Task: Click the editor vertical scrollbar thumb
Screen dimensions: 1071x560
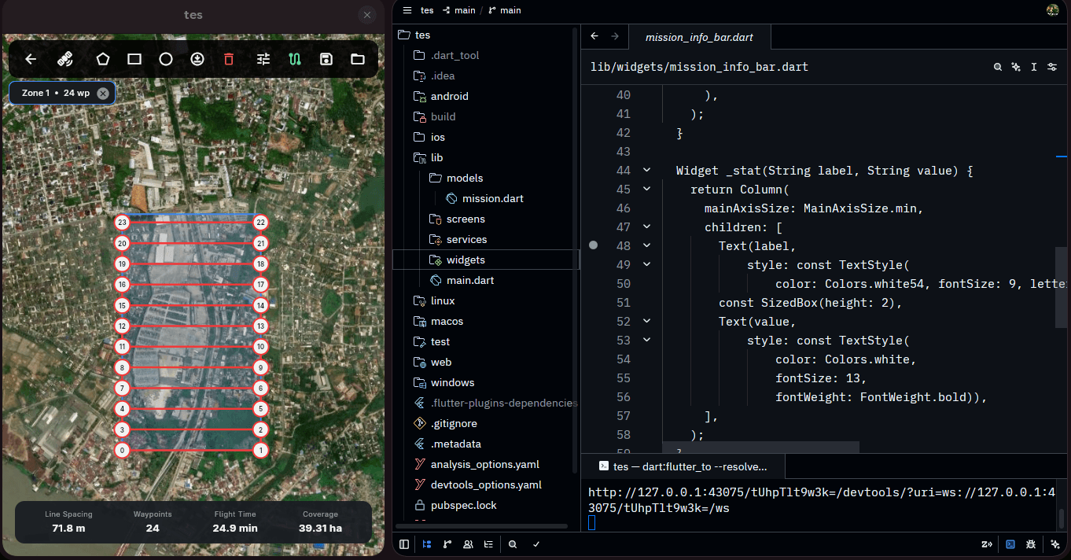Action: tap(1062, 286)
